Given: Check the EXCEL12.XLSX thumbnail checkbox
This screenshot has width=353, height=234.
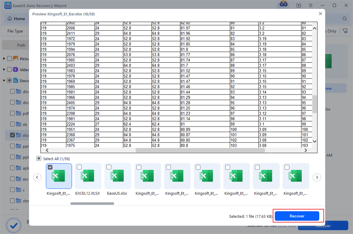Looking at the screenshot, I should pos(79,167).
